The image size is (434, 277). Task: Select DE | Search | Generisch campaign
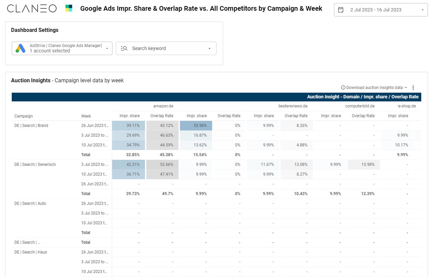click(35, 165)
